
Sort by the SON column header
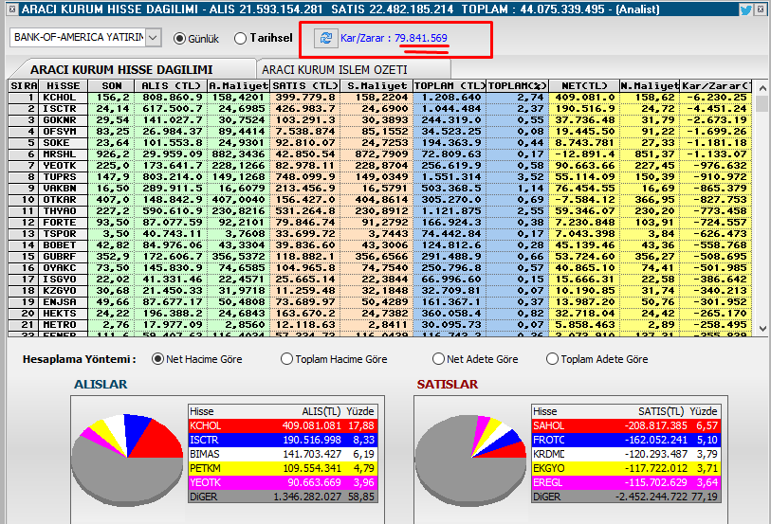coord(111,86)
